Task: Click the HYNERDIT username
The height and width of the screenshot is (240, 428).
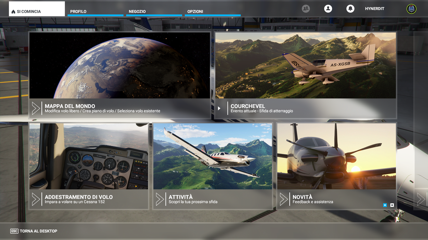Action: pos(374,9)
